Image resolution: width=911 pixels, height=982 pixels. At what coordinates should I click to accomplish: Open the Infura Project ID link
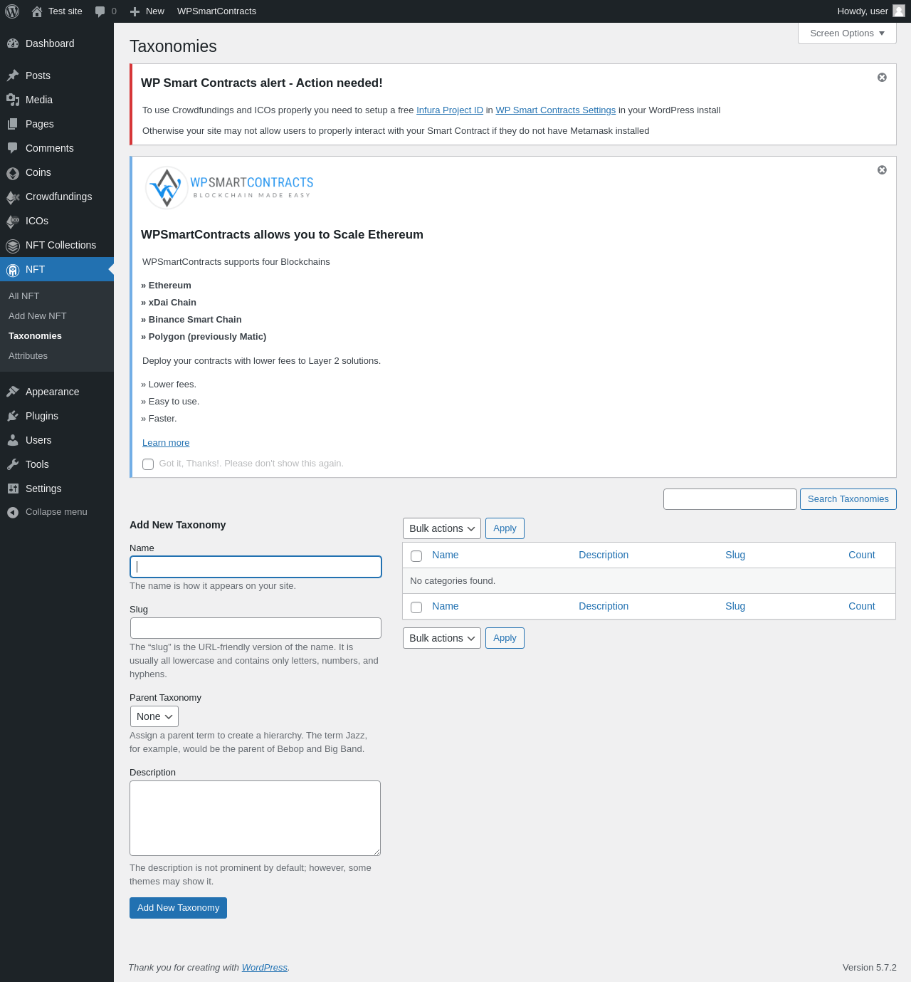coord(450,110)
